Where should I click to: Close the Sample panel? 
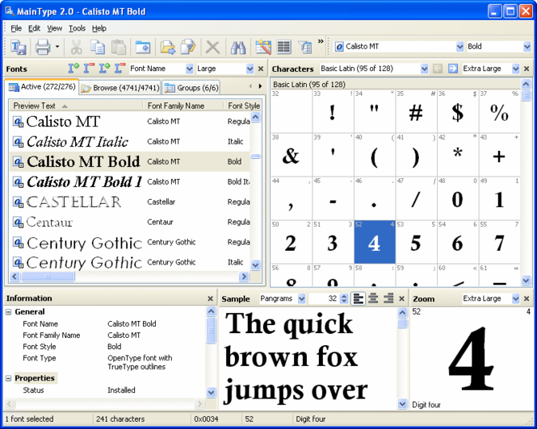pos(401,298)
